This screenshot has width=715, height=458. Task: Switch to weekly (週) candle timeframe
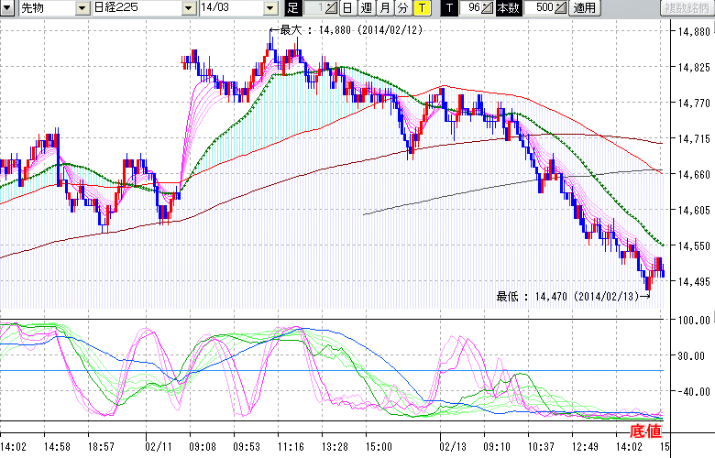pos(366,8)
